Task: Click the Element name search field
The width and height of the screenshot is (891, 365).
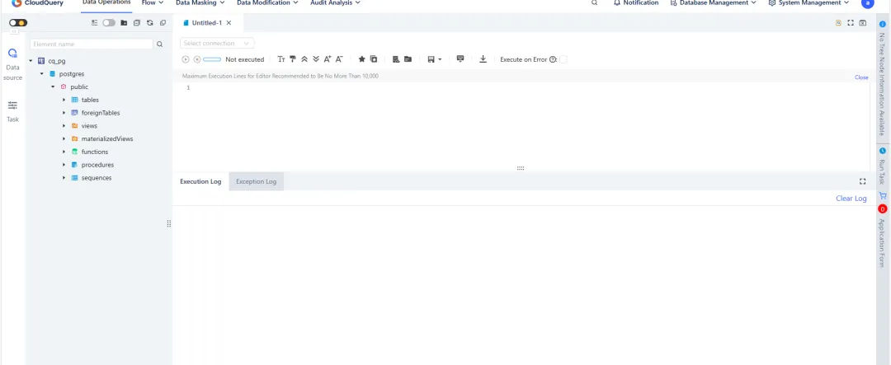Action: click(91, 44)
